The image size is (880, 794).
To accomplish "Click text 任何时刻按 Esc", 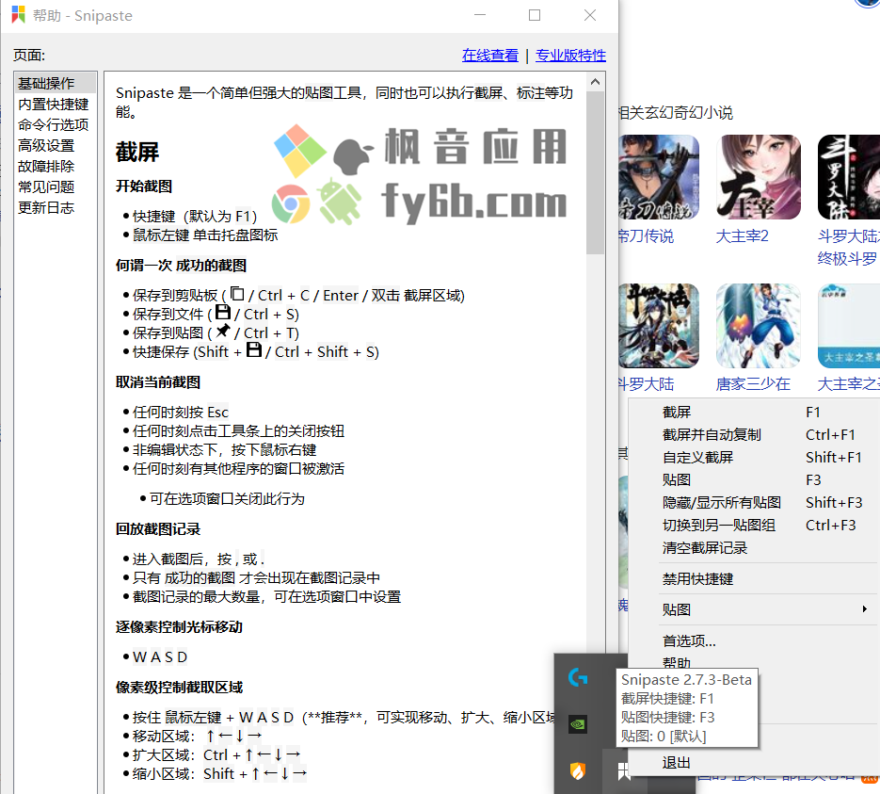I will click(x=181, y=413).
